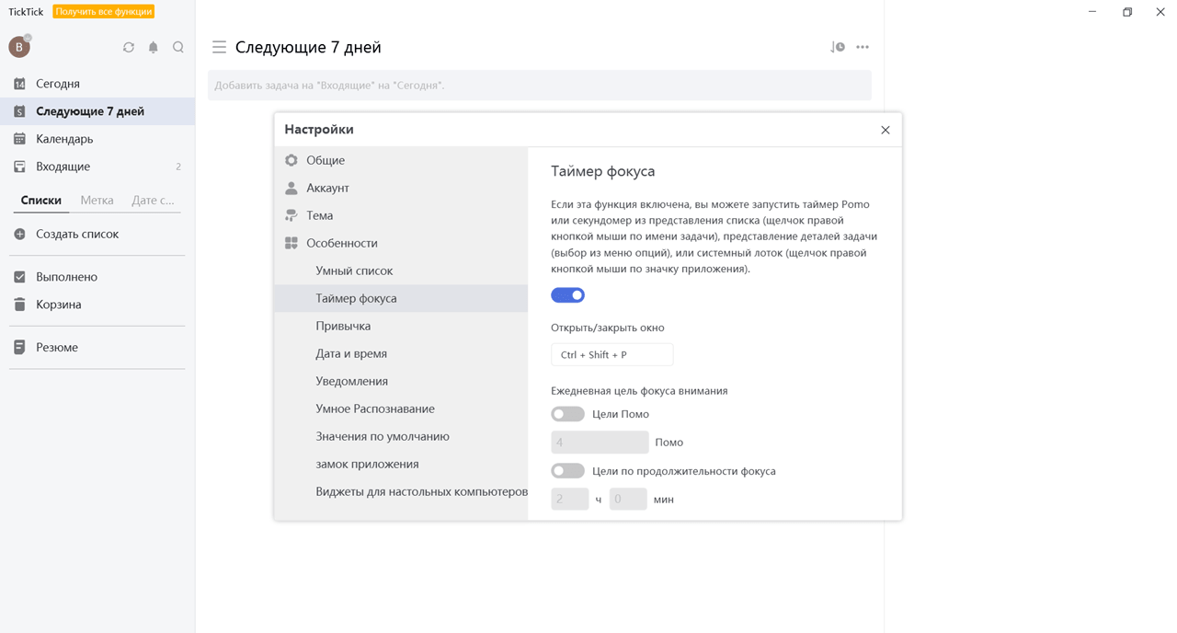Image resolution: width=1177 pixels, height=633 pixels.
Task: Restore the TickTick window size
Action: pyautogui.click(x=1127, y=12)
